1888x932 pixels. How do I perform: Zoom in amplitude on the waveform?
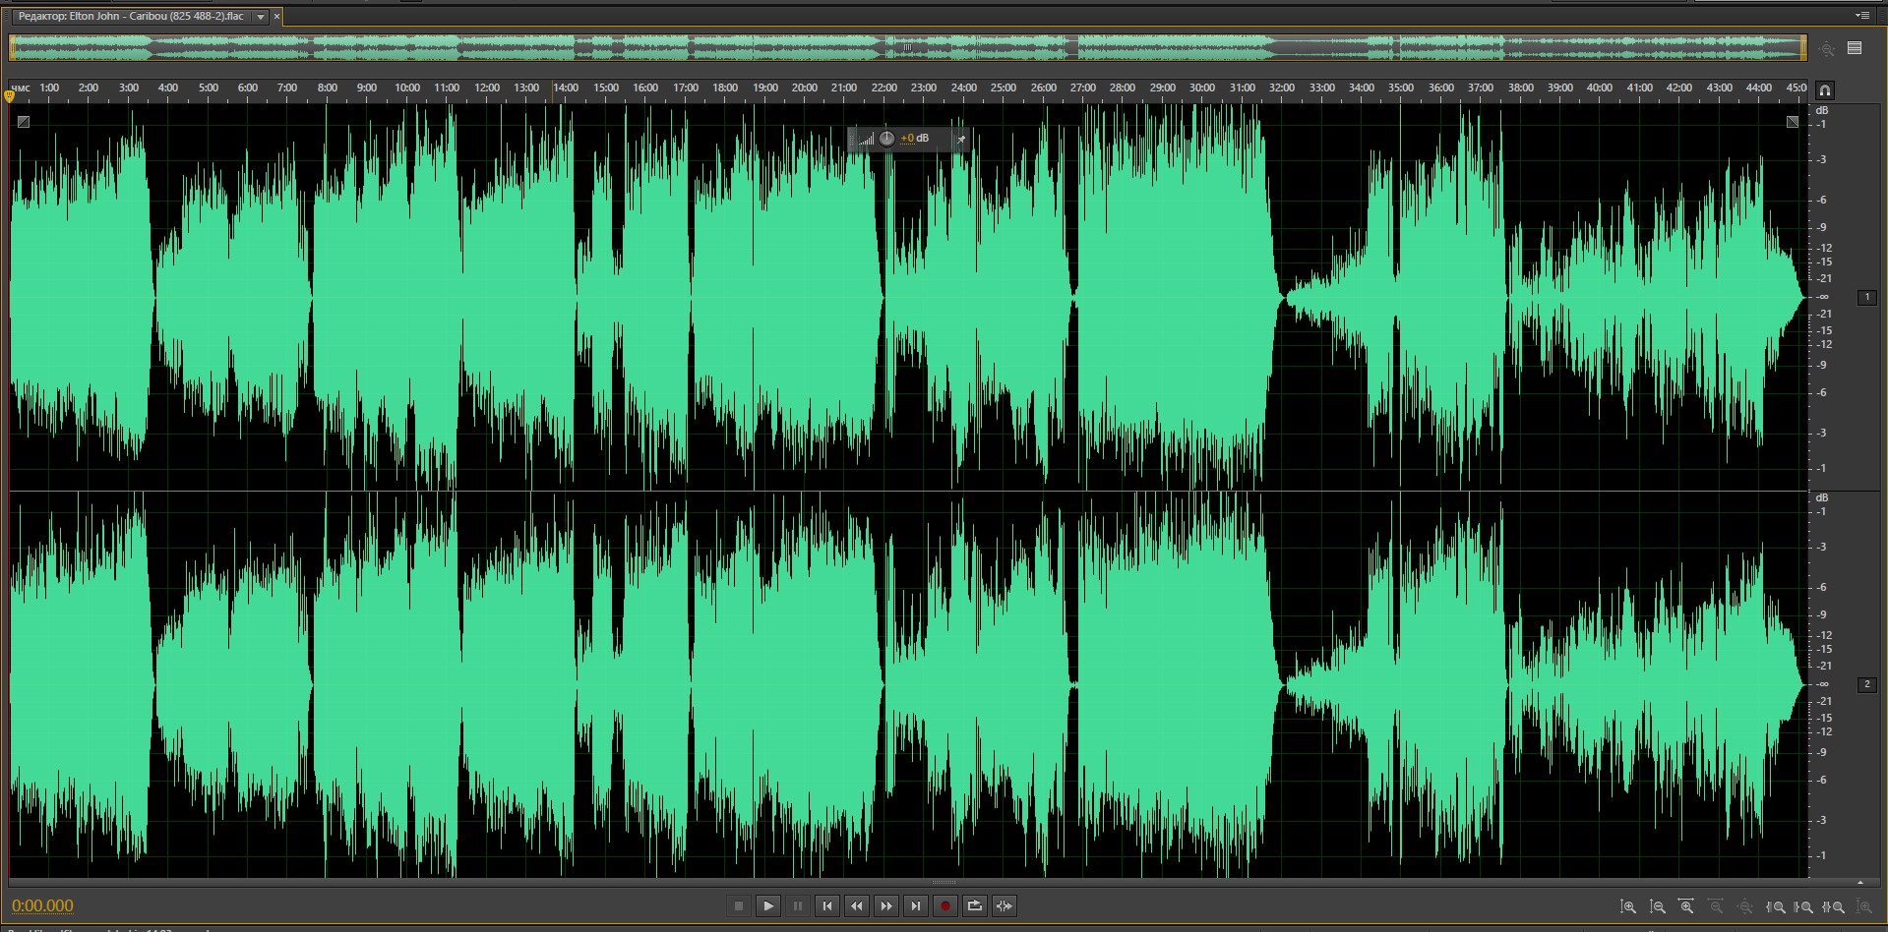[1628, 906]
